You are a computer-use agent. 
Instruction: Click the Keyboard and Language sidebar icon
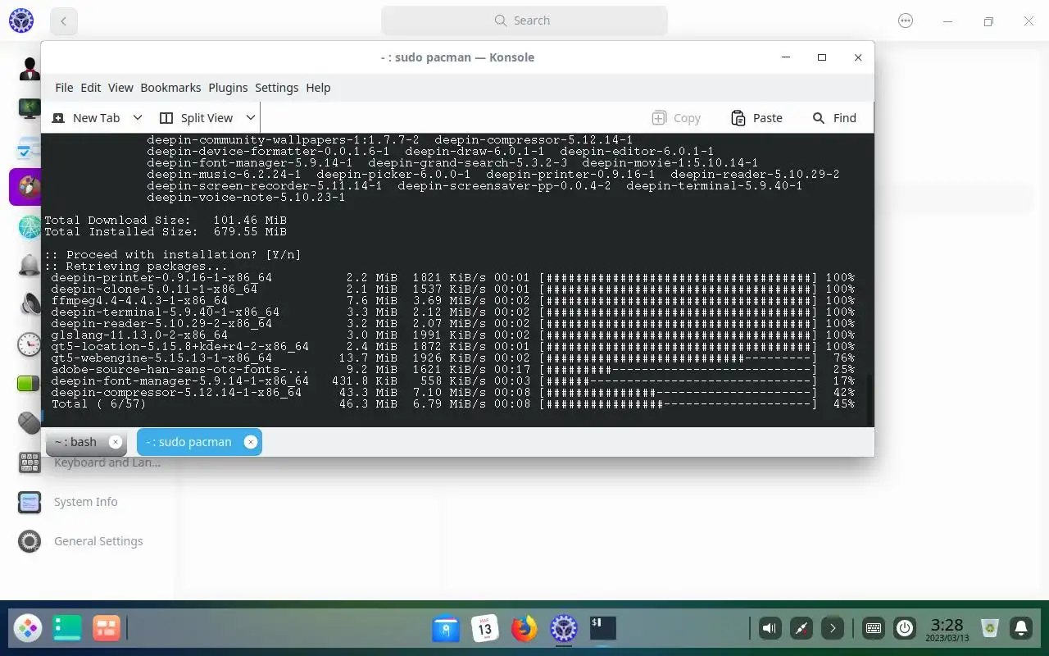click(30, 462)
